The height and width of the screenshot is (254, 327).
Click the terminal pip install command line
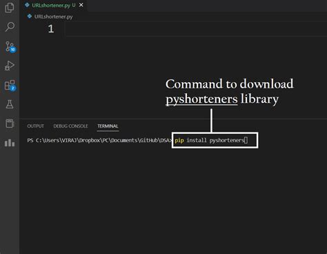(211, 140)
